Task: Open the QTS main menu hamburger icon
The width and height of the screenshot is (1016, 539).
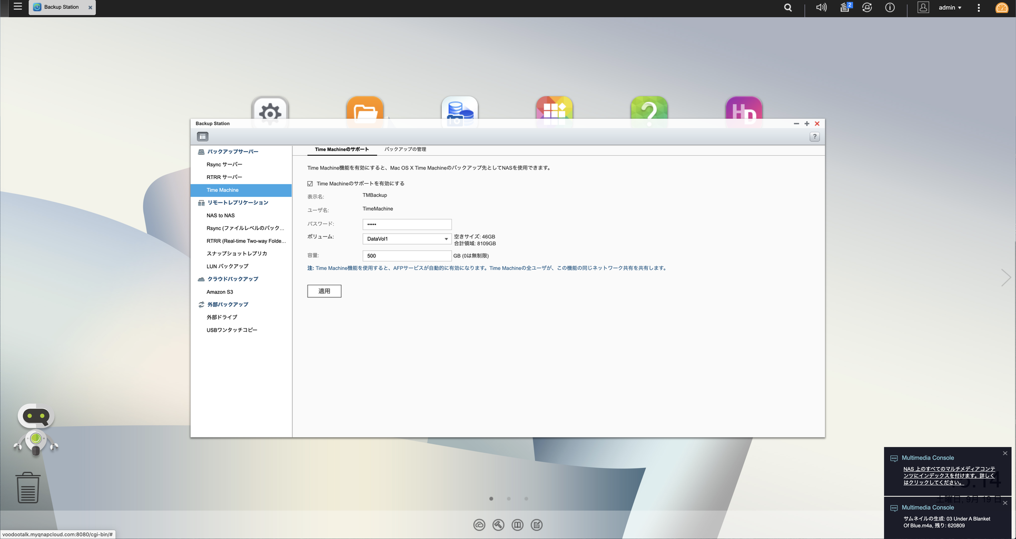Action: (x=18, y=7)
